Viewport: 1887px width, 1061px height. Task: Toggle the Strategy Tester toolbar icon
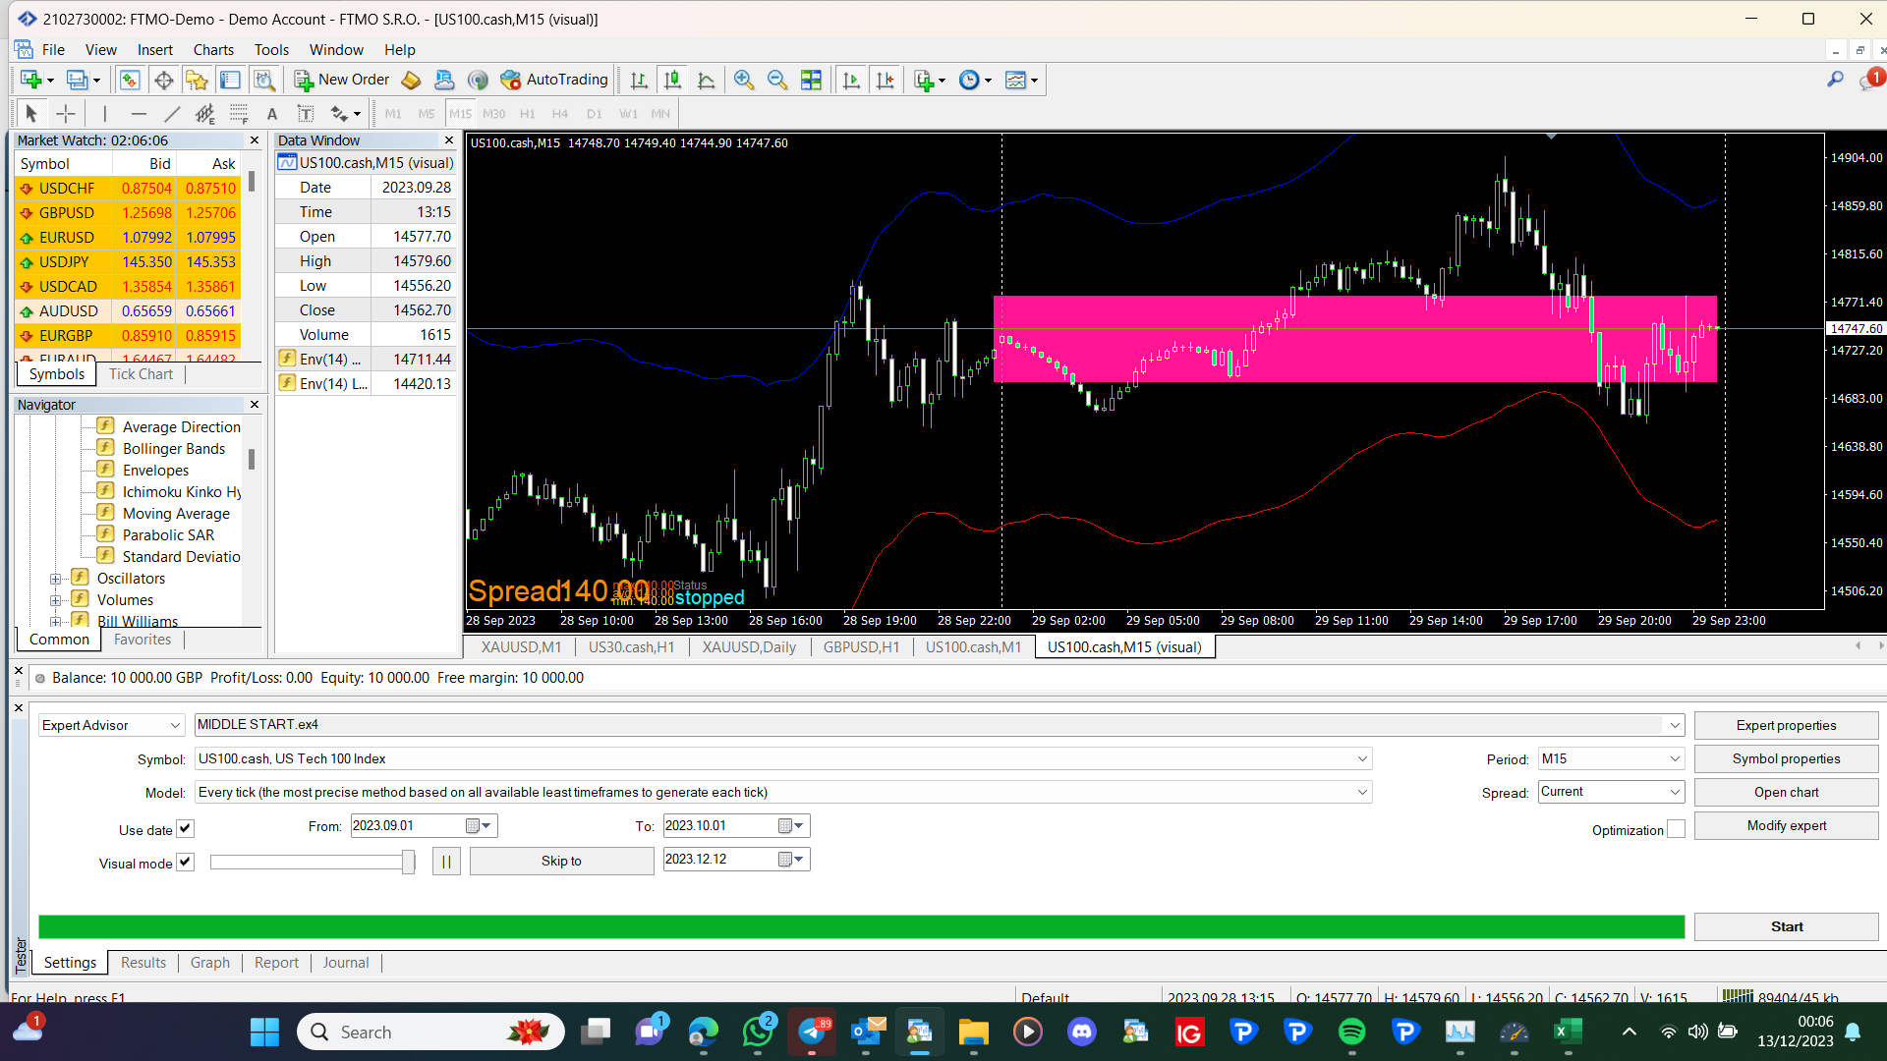pos(263,81)
